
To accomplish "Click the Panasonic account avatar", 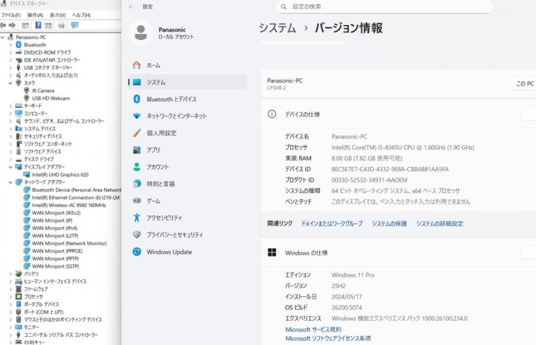I will pyautogui.click(x=141, y=33).
